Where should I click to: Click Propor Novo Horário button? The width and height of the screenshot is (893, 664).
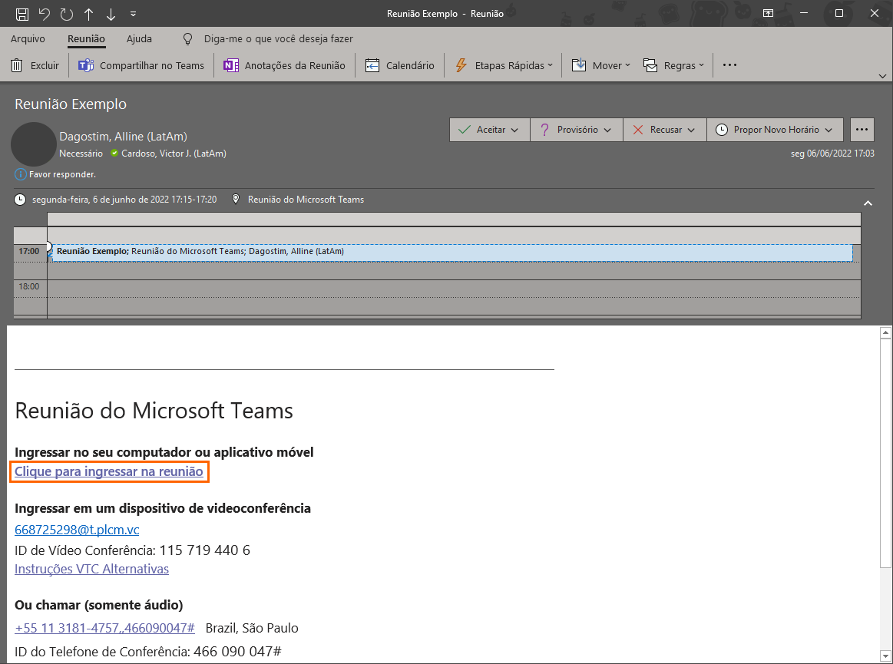click(775, 130)
